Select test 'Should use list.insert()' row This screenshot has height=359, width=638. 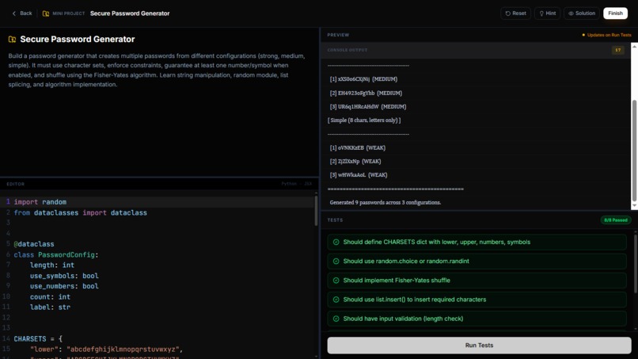point(477,300)
